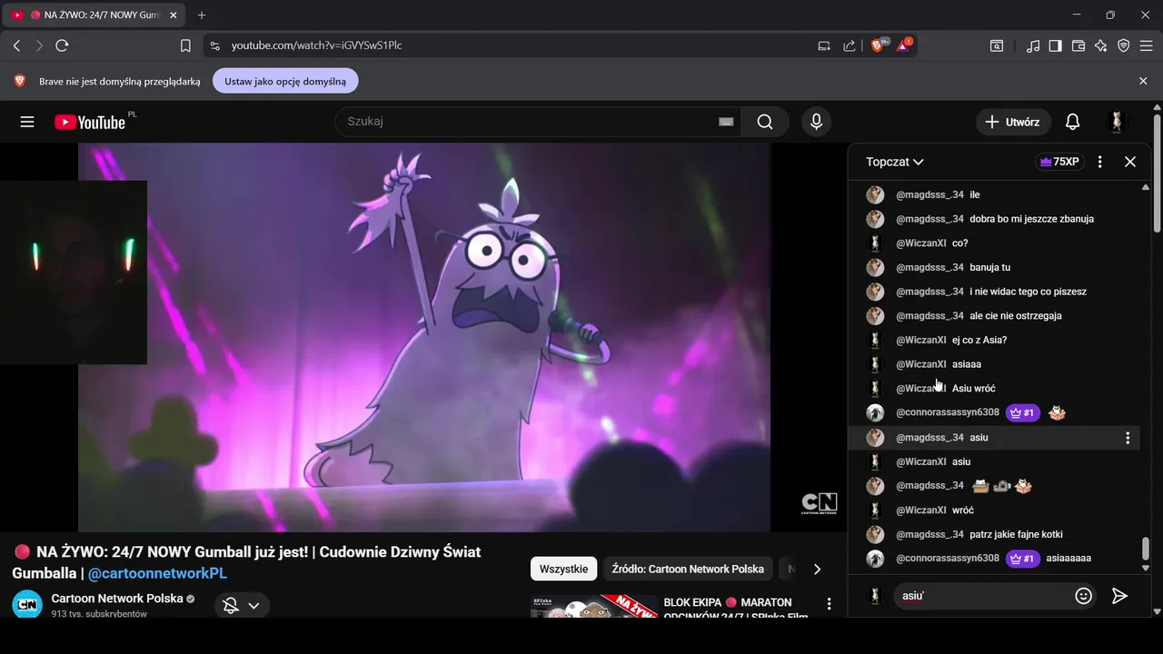Close the live chat panel
The image size is (1163, 654).
pos(1130,162)
